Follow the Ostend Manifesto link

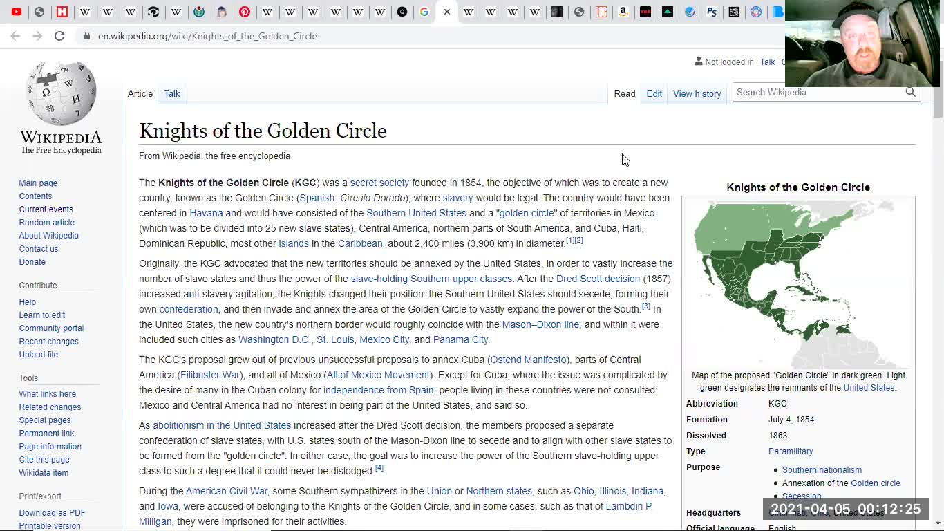pyautogui.click(x=528, y=360)
